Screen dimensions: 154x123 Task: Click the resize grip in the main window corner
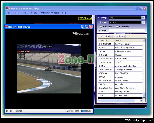pos(146,107)
